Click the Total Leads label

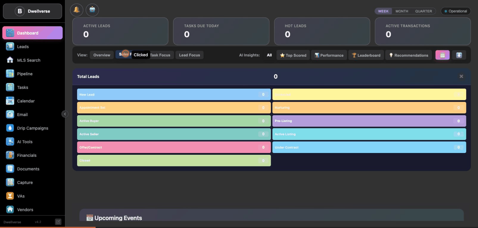click(x=88, y=76)
